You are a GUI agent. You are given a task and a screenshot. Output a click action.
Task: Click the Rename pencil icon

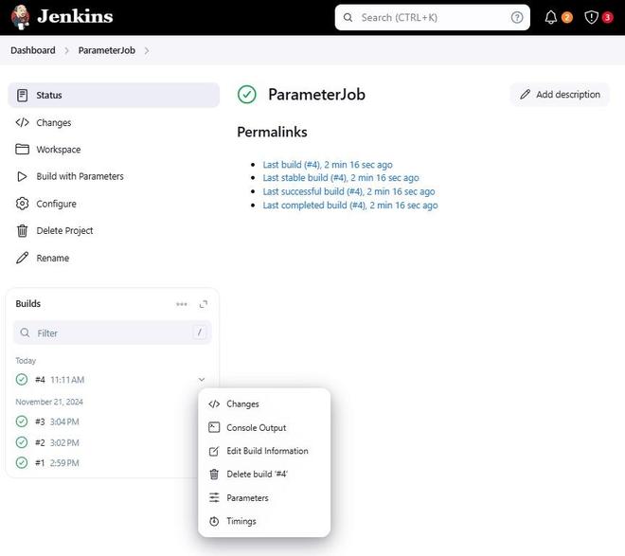pyautogui.click(x=23, y=258)
